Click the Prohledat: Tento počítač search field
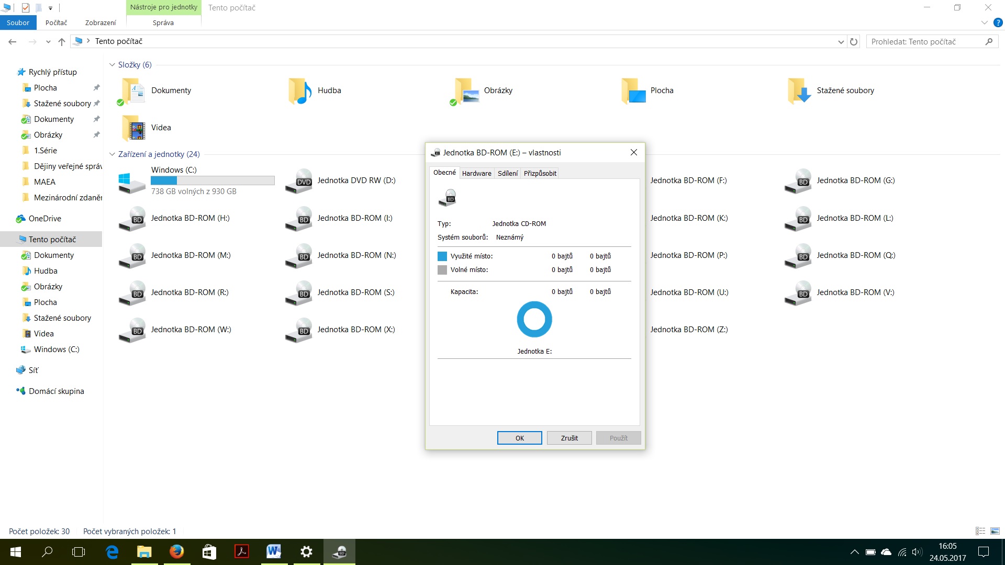Image resolution: width=1005 pixels, height=565 pixels. tap(925, 42)
